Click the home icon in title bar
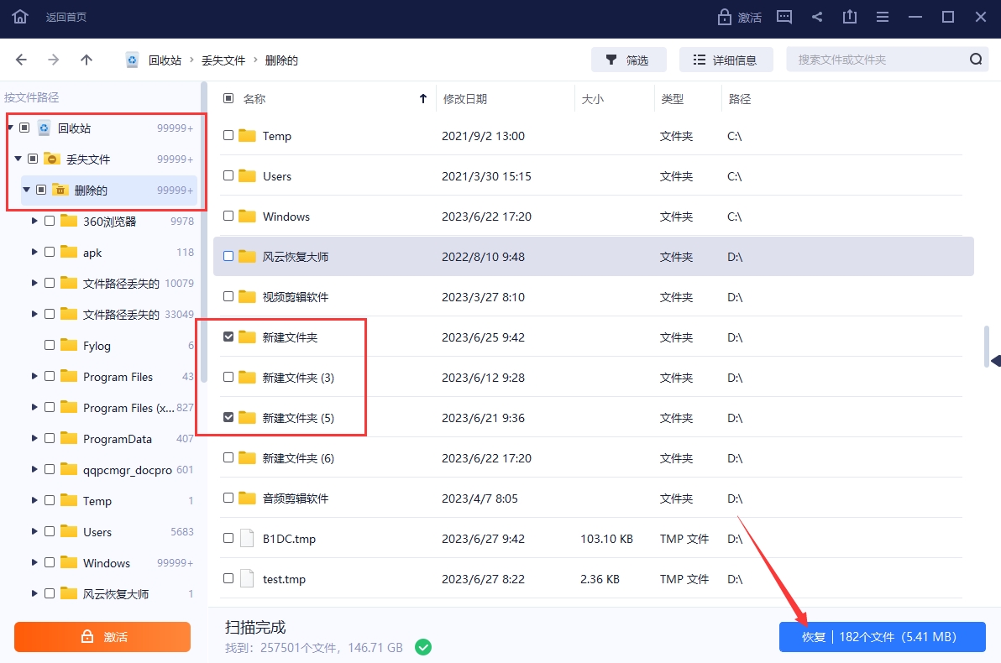Image resolution: width=1001 pixels, height=663 pixels. coord(20,17)
